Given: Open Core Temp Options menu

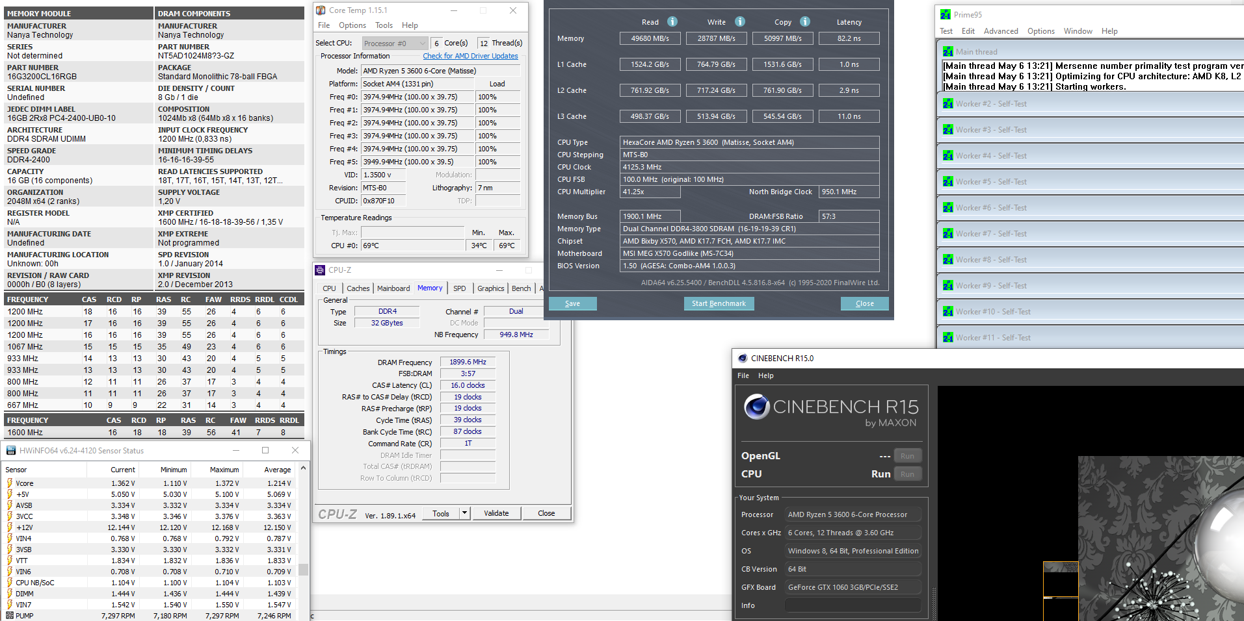Looking at the screenshot, I should [352, 25].
